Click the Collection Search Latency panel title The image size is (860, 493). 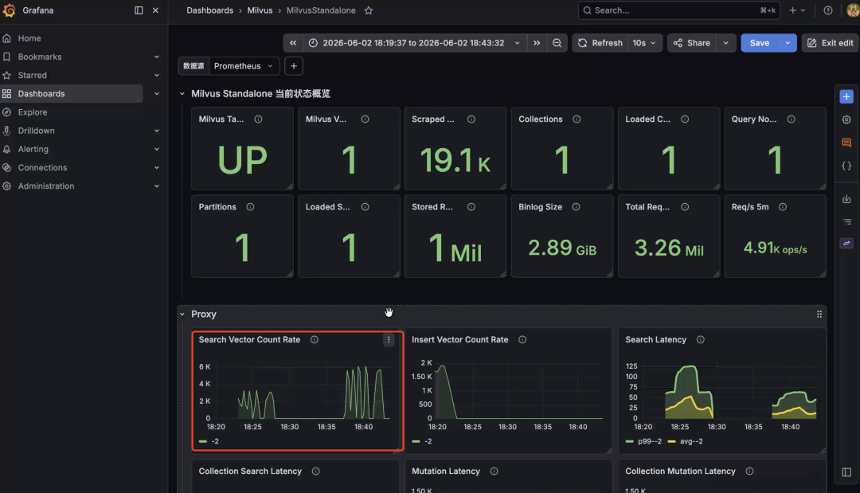point(250,471)
